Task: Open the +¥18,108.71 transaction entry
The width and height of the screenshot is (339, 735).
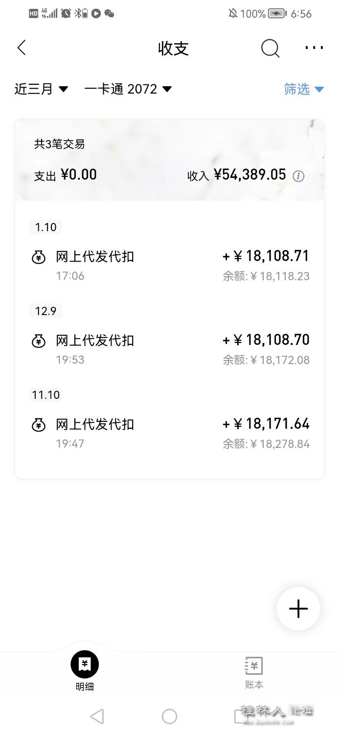Action: 170,265
